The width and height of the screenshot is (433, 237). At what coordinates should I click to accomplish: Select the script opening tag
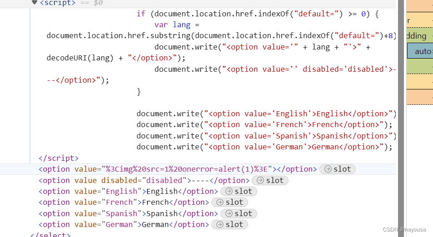click(x=57, y=3)
